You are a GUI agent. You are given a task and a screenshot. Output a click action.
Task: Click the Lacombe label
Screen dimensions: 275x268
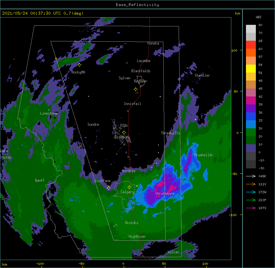tap(144, 61)
